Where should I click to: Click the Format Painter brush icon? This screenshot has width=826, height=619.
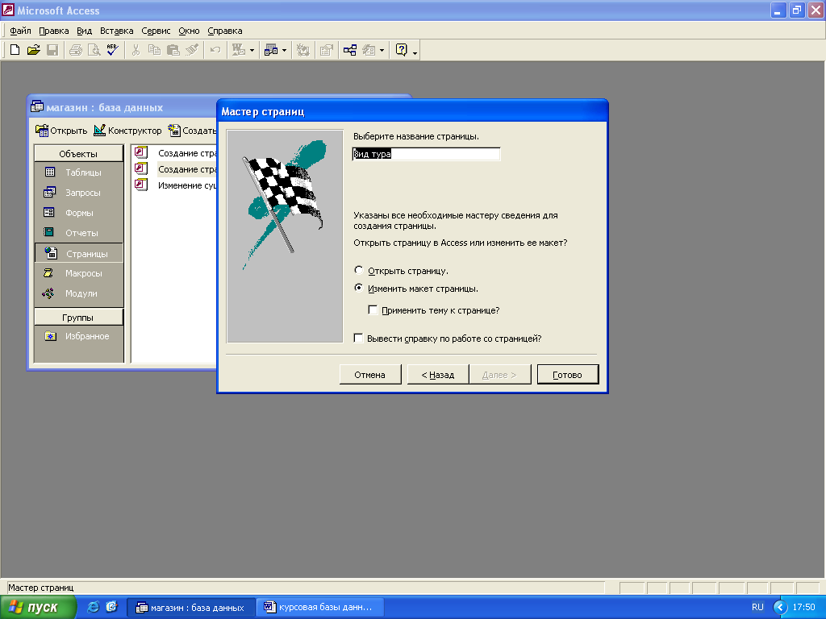click(192, 50)
